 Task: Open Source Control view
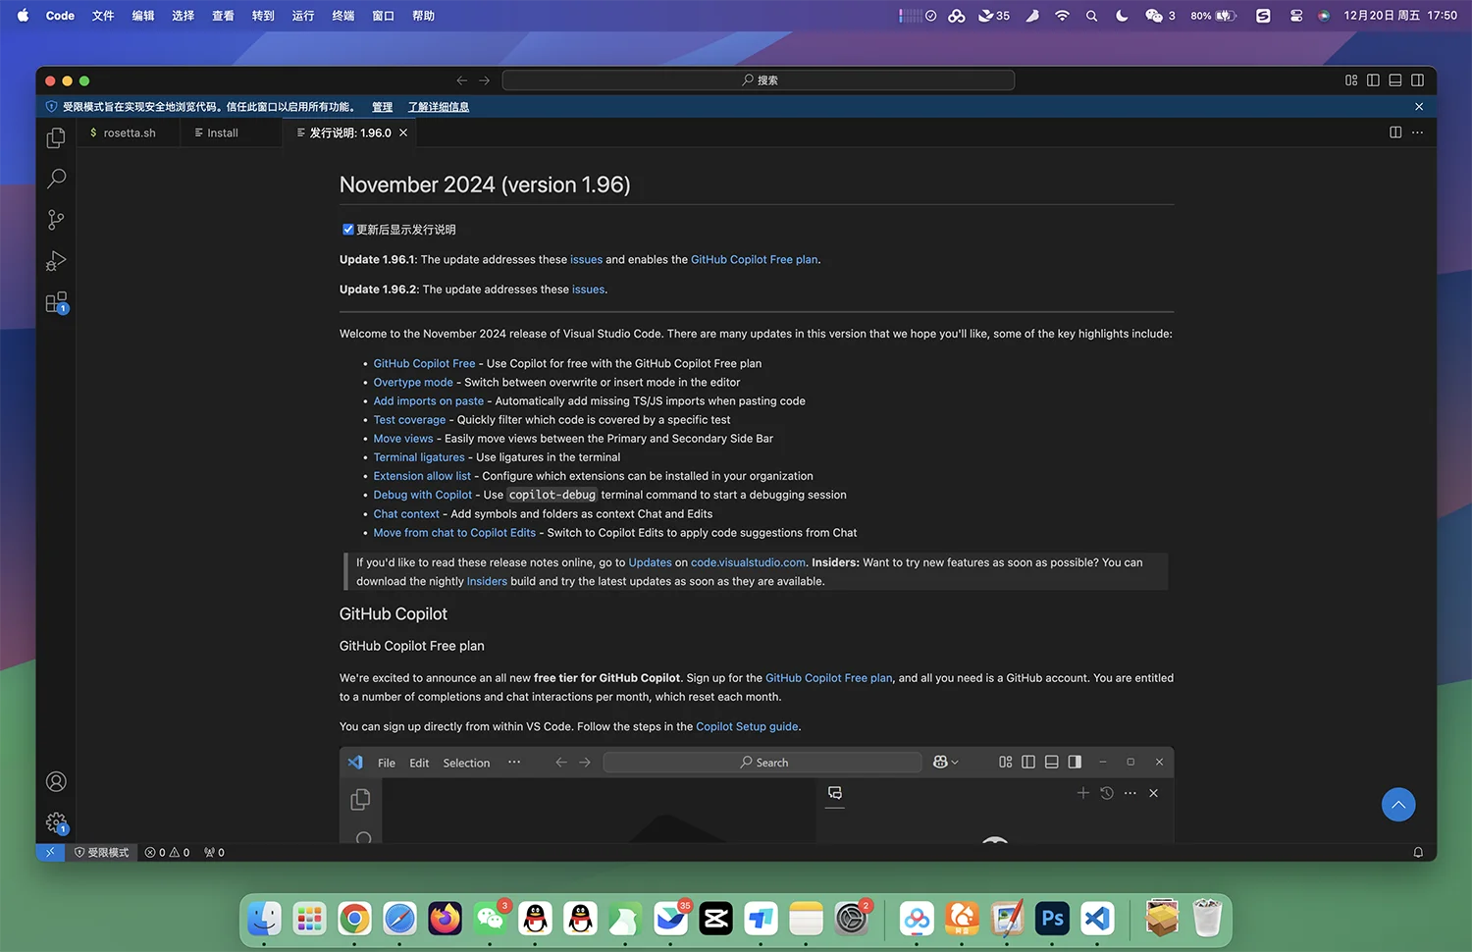tap(56, 220)
